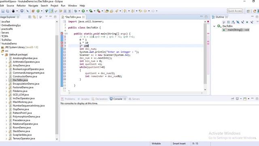Viewport: 259px width, 146px height.
Task: Toggle Hide Fields in Outline toolbar
Action: (238, 22)
